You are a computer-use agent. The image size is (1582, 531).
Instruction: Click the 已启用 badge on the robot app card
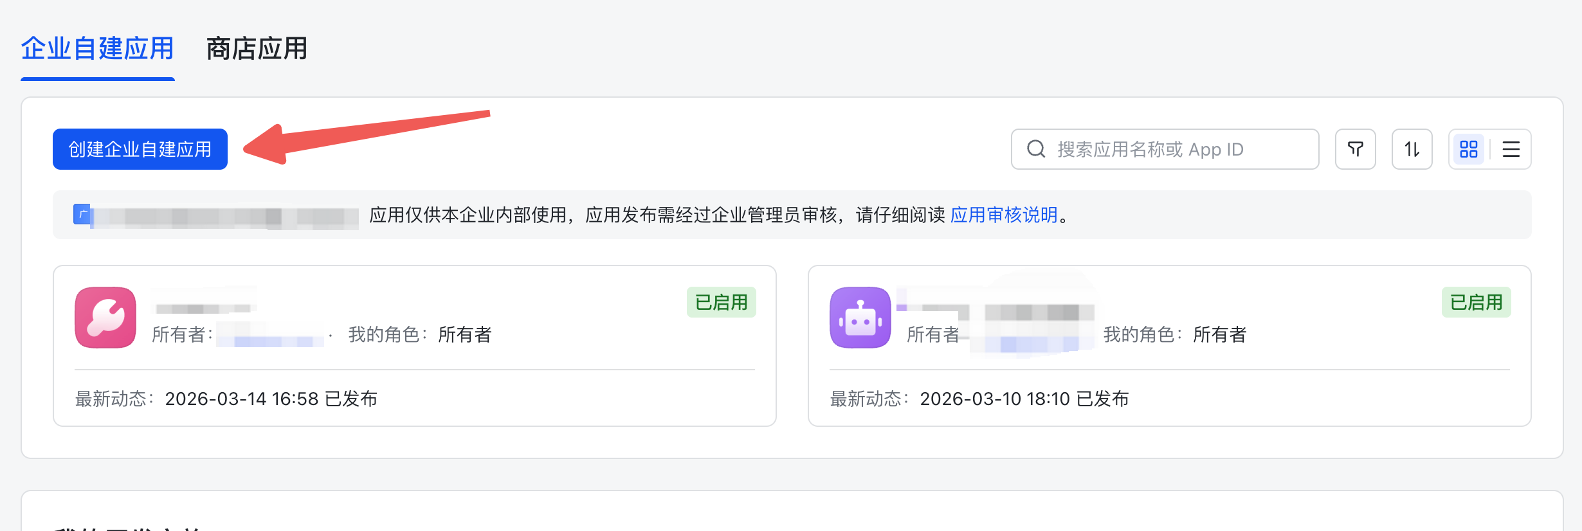pos(1476,302)
